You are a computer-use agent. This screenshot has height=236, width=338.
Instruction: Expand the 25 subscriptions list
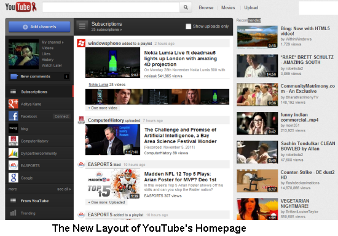pos(106,29)
